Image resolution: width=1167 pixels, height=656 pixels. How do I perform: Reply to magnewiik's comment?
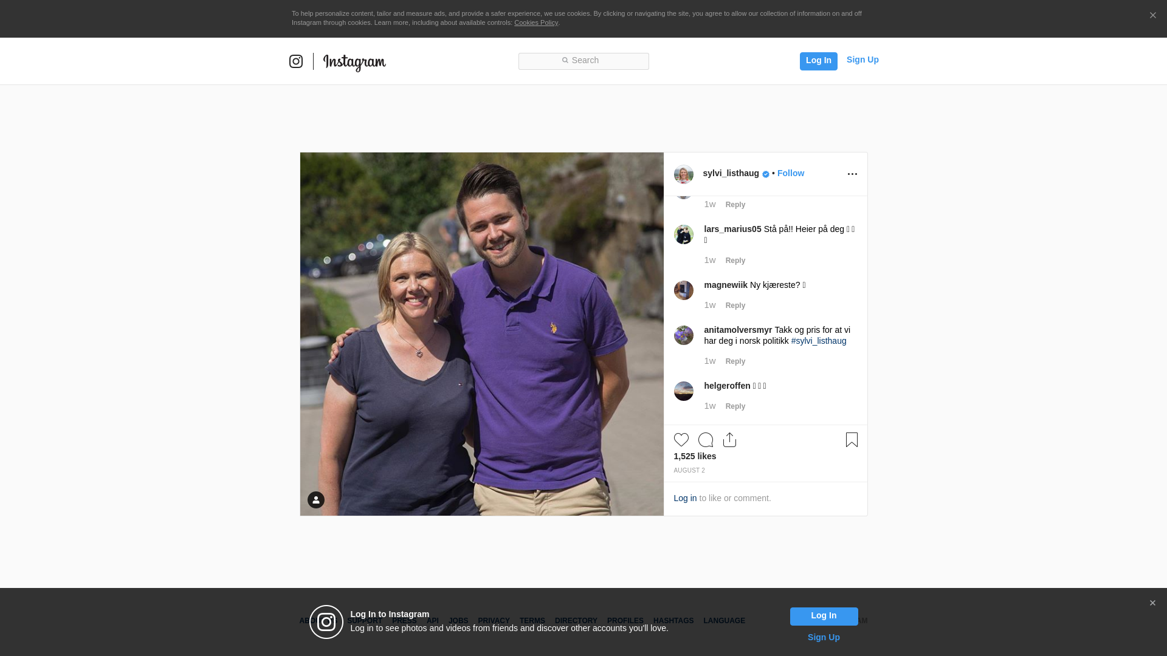tap(735, 306)
